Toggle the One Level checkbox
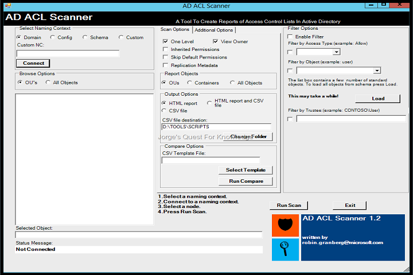This screenshot has height=275, width=413. point(166,42)
